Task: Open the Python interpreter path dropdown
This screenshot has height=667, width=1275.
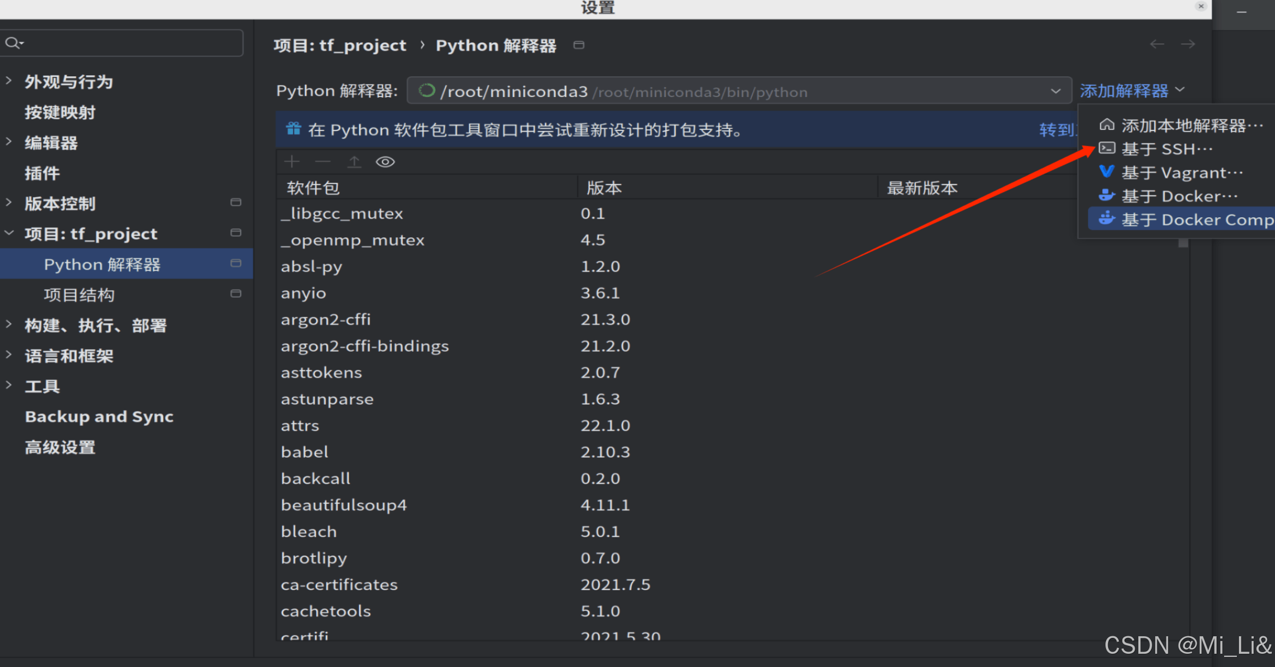Action: click(1055, 91)
